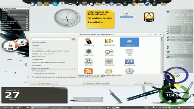Select the clock screenlet icon in bottom row
194x109 pixels.
129,71
